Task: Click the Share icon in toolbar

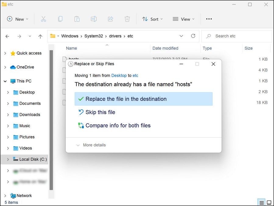Action: point(111,19)
